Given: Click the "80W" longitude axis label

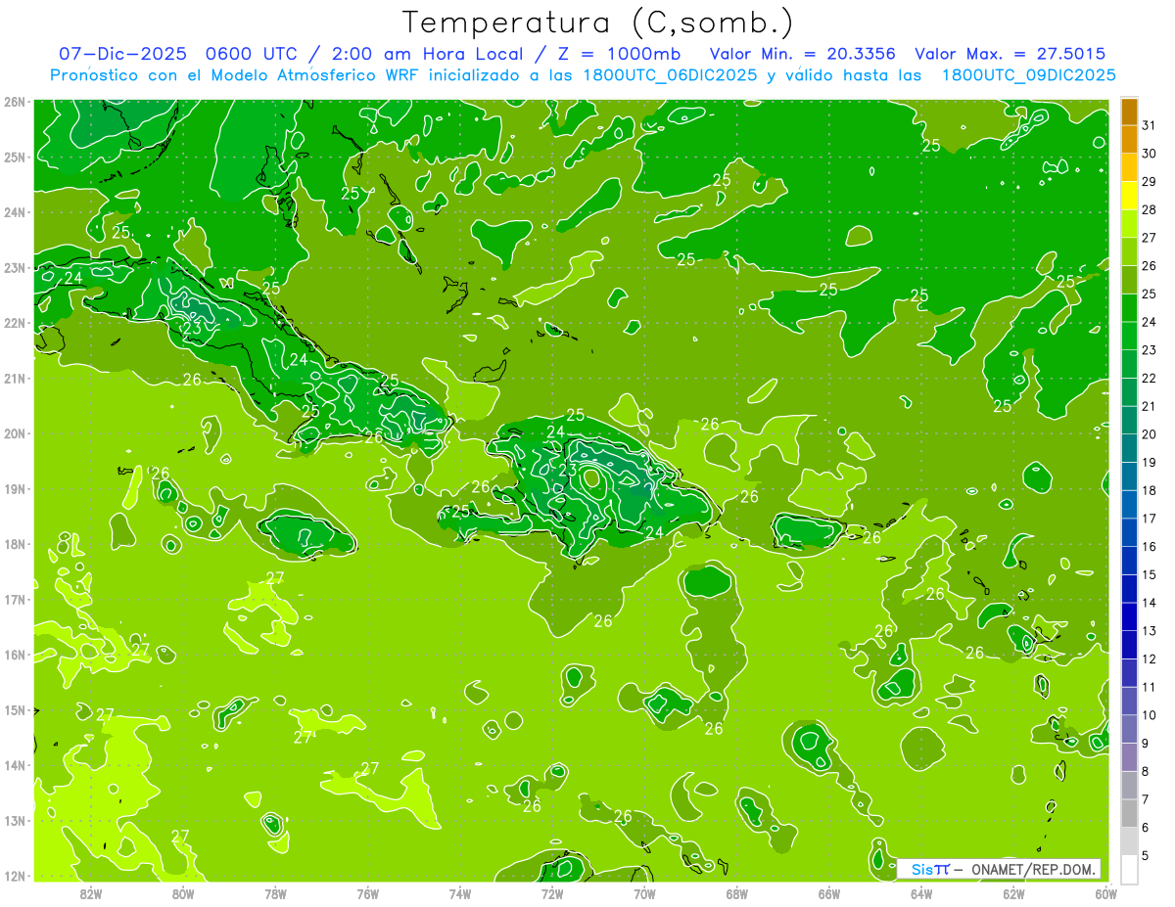Looking at the screenshot, I should pos(183,893).
